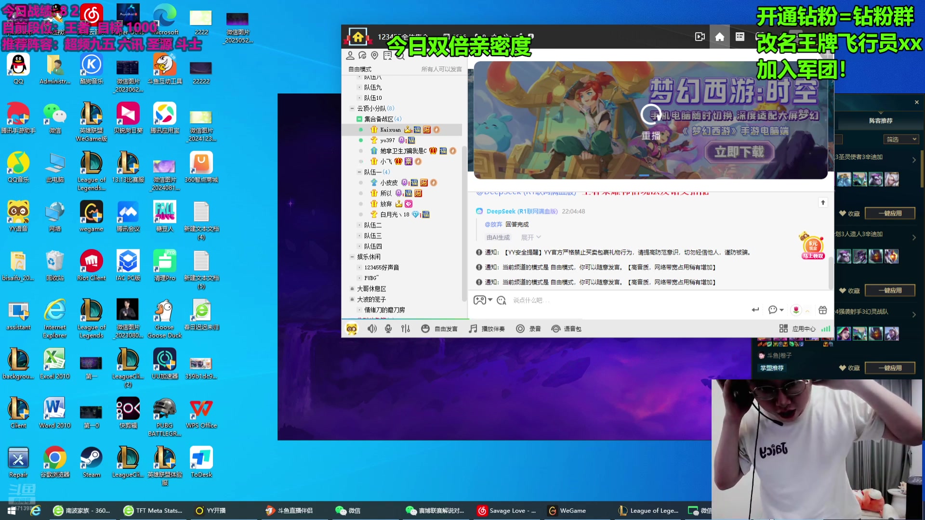This screenshot has height=520, width=925.
Task: Click 掌盟推荐 tag in overlay
Action: point(772,368)
